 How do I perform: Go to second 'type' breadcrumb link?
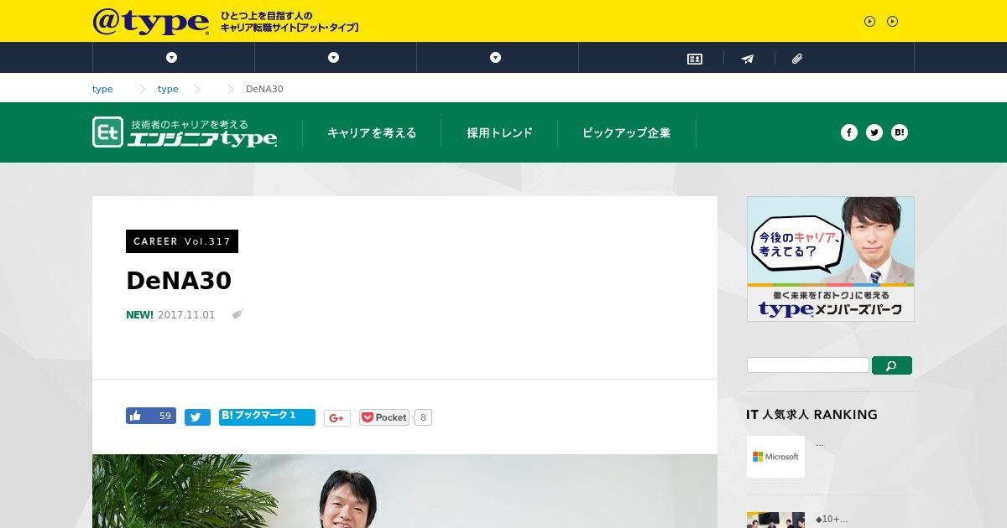point(168,89)
